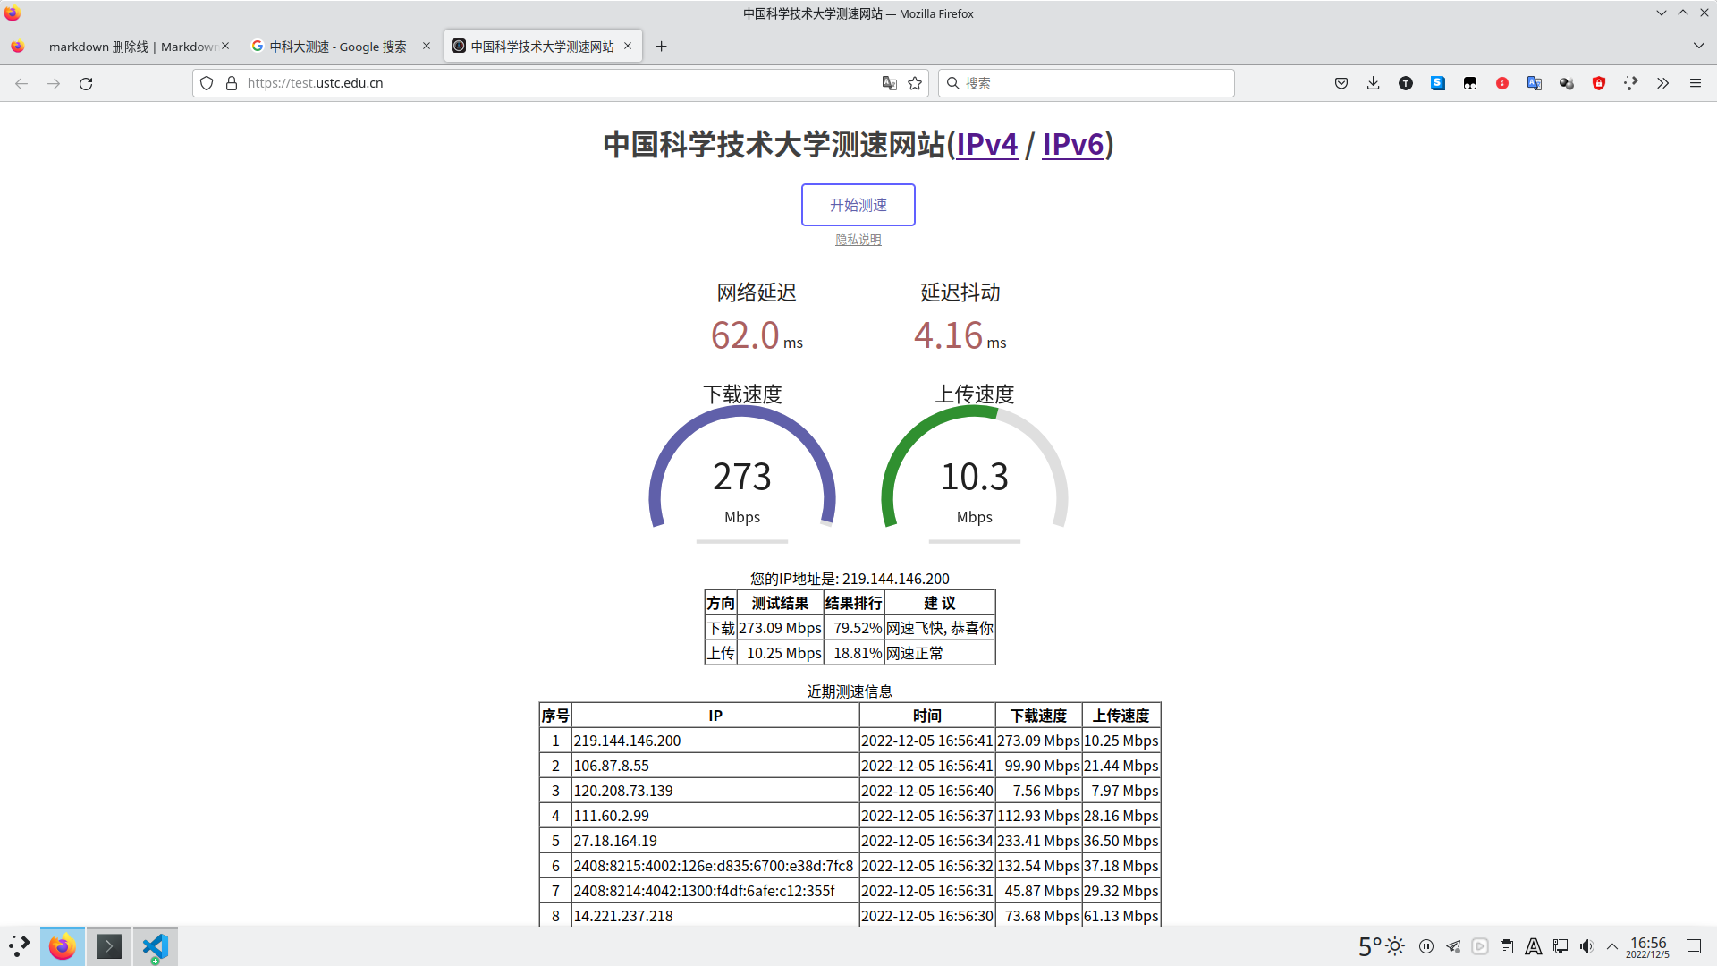The width and height of the screenshot is (1717, 966).
Task: Open Firefox application menu
Action: (1696, 83)
